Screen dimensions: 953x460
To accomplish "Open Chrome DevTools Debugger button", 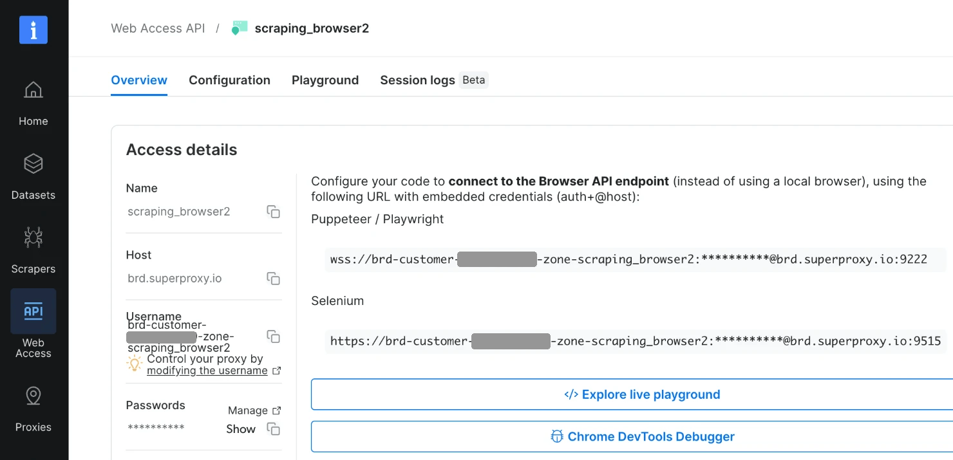I will point(642,437).
